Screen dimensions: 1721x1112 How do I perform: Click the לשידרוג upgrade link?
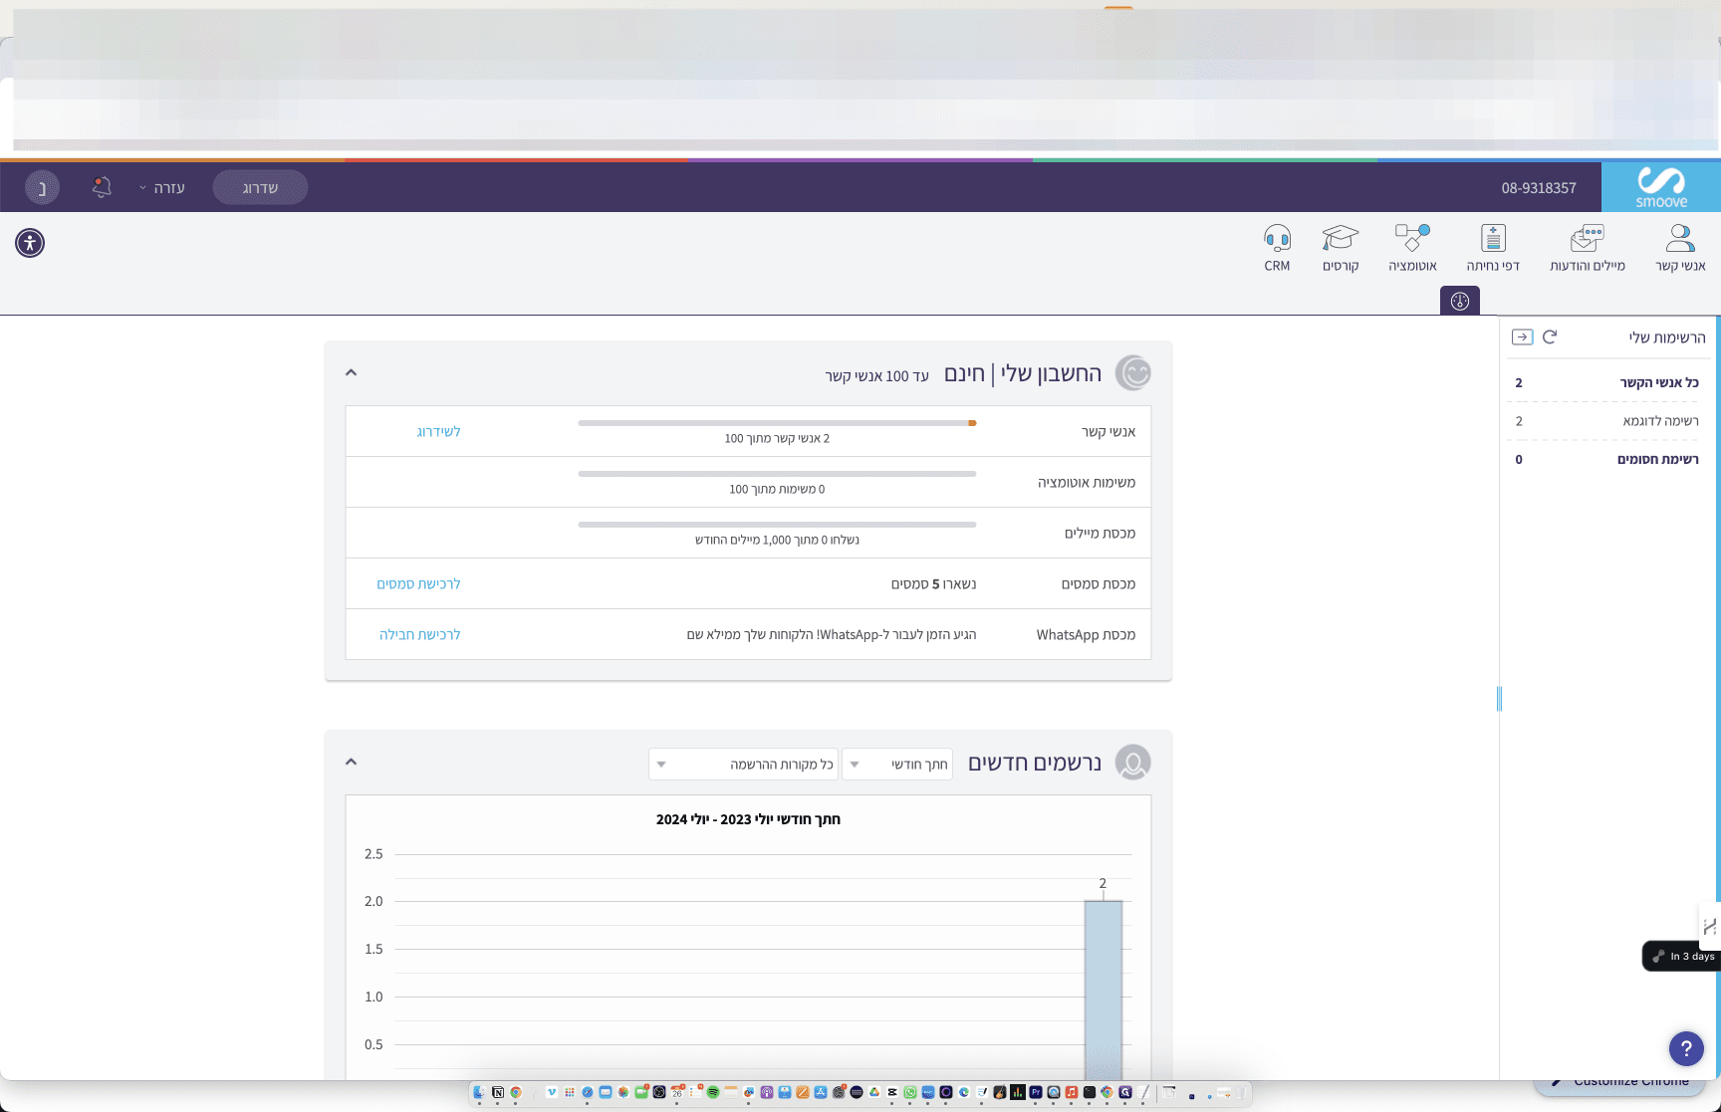[x=438, y=431]
